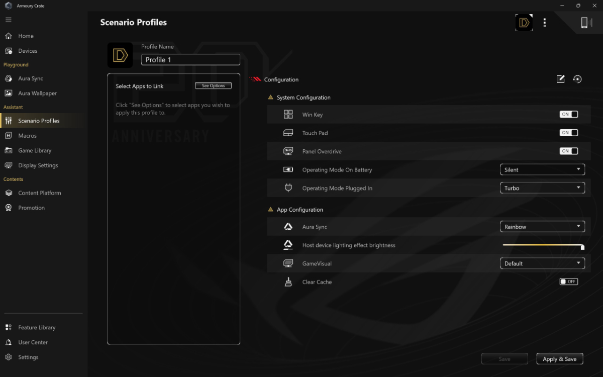Viewport: 603px width, 377px height.
Task: Click the lighting effect brightness slider
Action: pyautogui.click(x=543, y=245)
